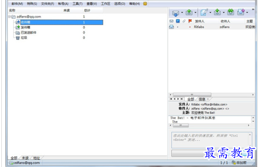Click the paperclip attachment column header
This screenshot has width=259, height=167.
pos(184,21)
